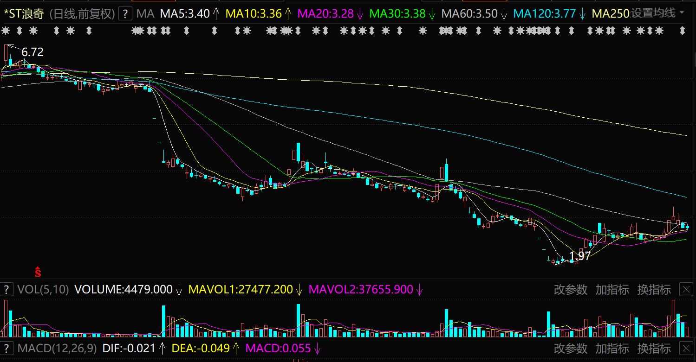This screenshot has height=362, width=696.
Task: Close the VOL indicator panel
Action: coord(686,290)
